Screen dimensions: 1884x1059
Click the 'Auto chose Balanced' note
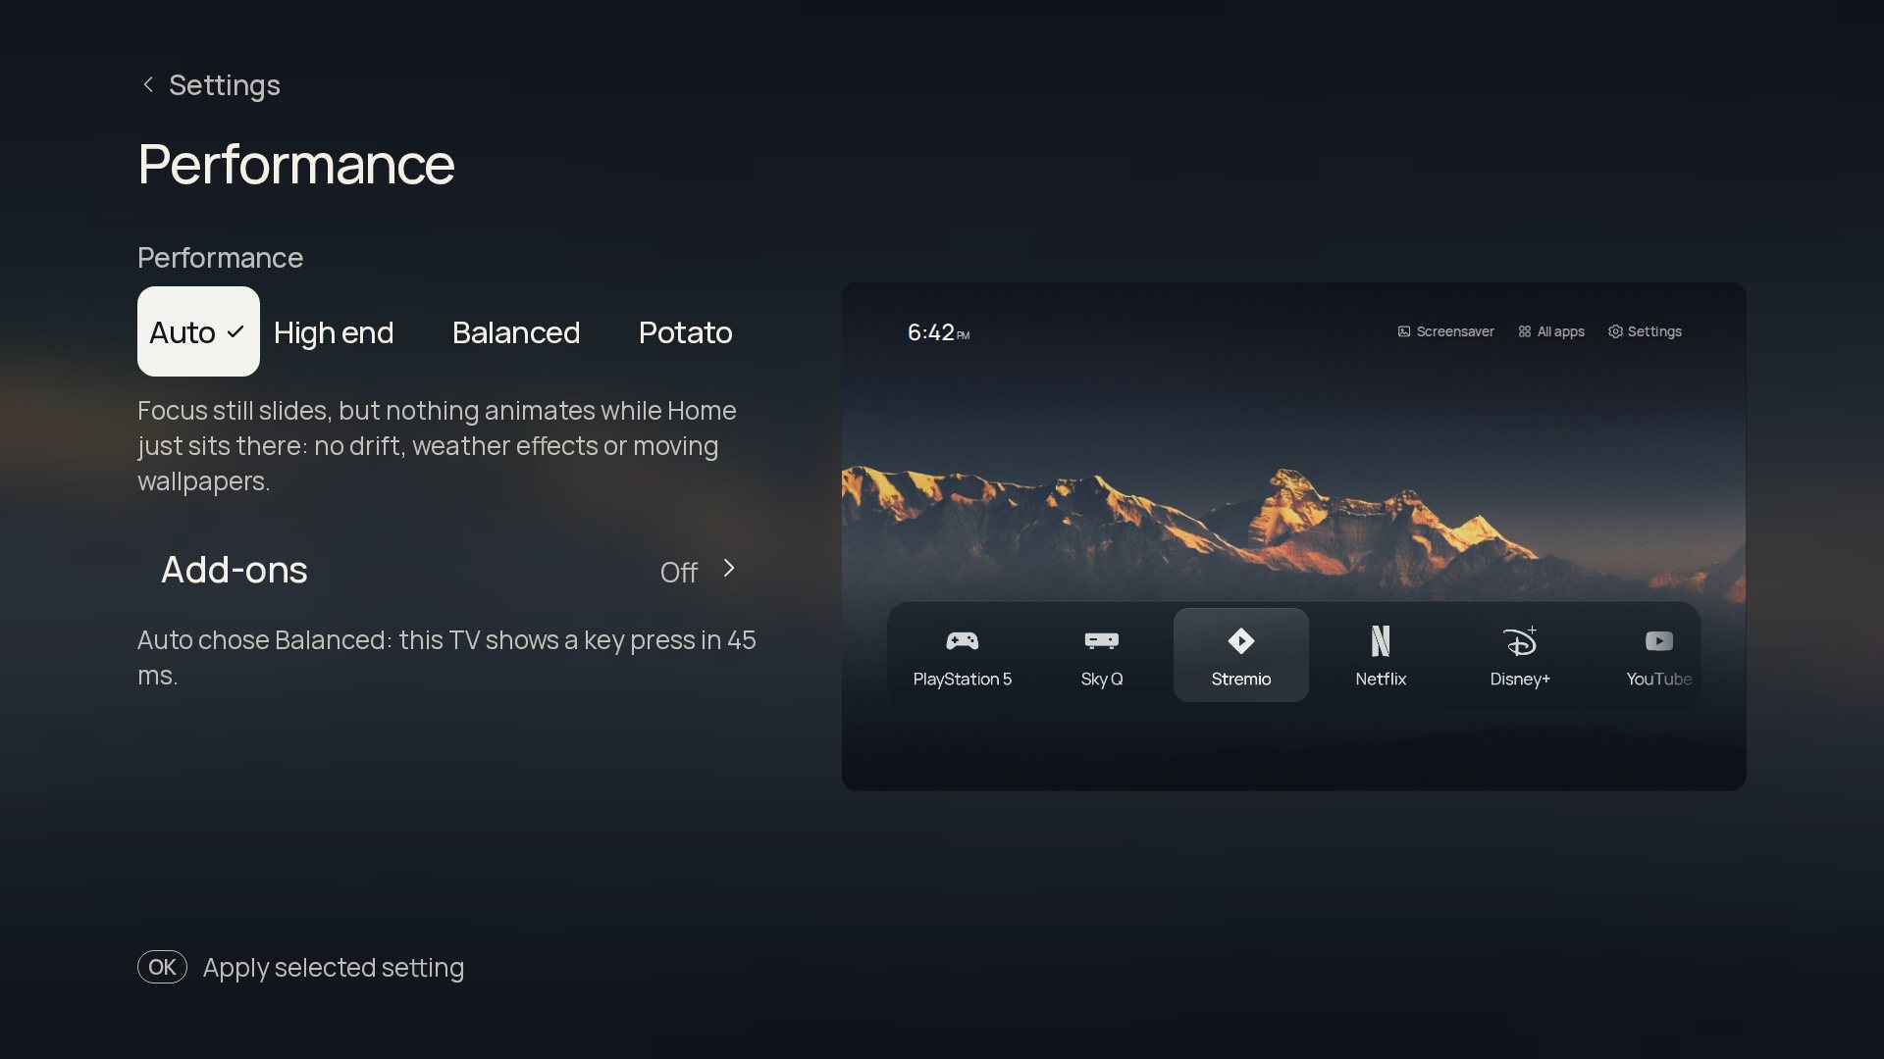[x=446, y=658]
